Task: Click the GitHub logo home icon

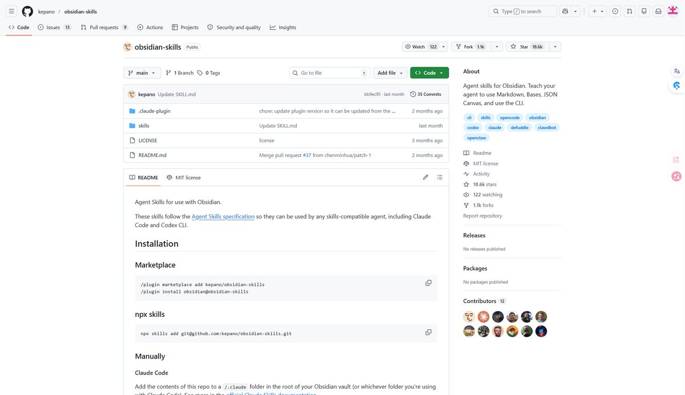Action: point(27,11)
